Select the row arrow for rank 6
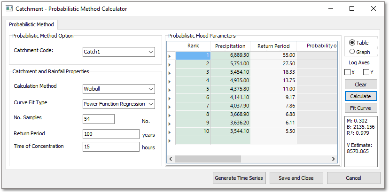389x193 pixels. click(171, 98)
